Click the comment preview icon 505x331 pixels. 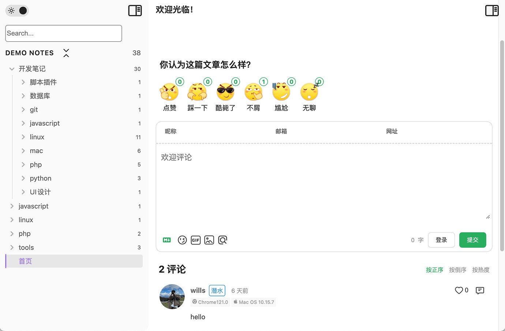222,240
